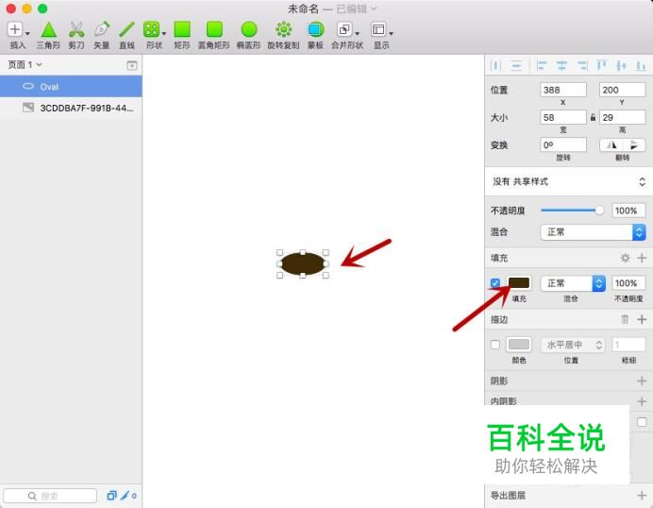Open the fill blending mode dropdown
Viewport: 653px width, 508px height.
(x=573, y=283)
